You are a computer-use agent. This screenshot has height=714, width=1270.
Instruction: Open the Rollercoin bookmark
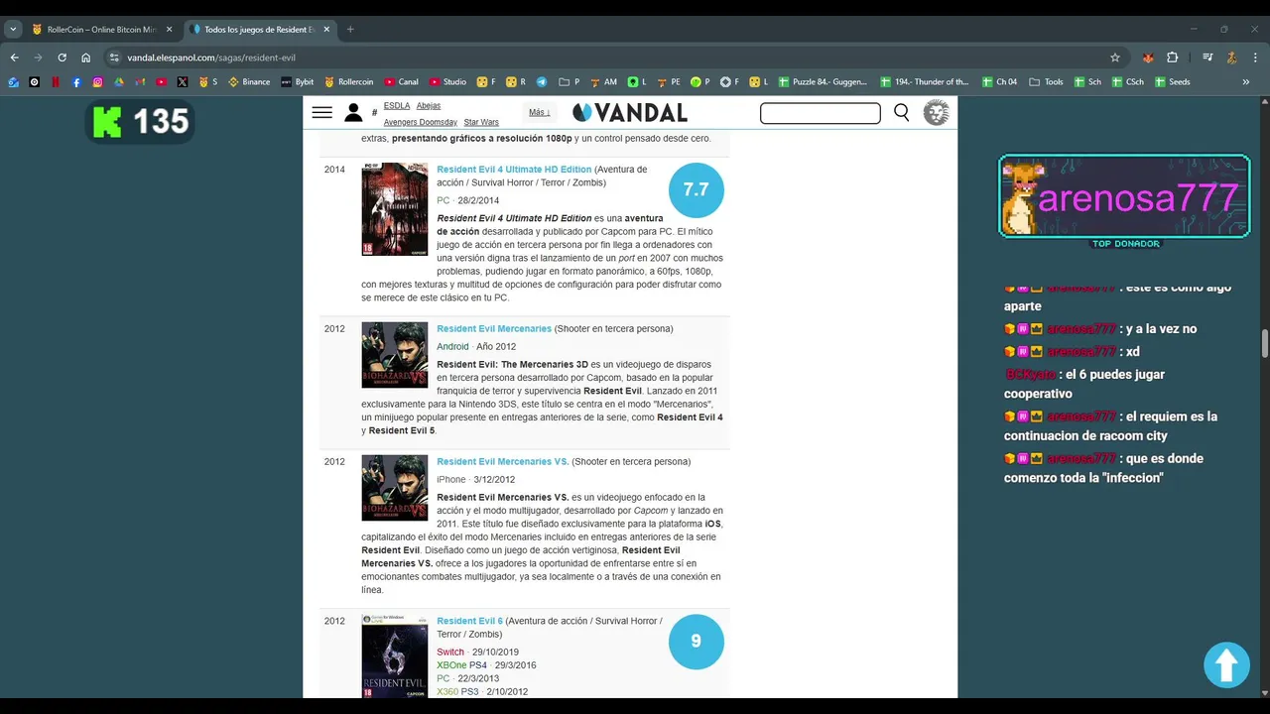coord(348,82)
